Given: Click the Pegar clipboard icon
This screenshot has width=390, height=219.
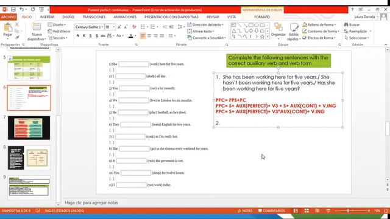Looking at the screenshot, I should (8, 27).
